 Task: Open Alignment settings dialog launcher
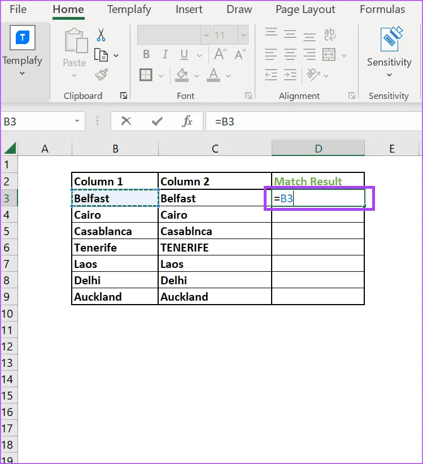click(x=352, y=96)
